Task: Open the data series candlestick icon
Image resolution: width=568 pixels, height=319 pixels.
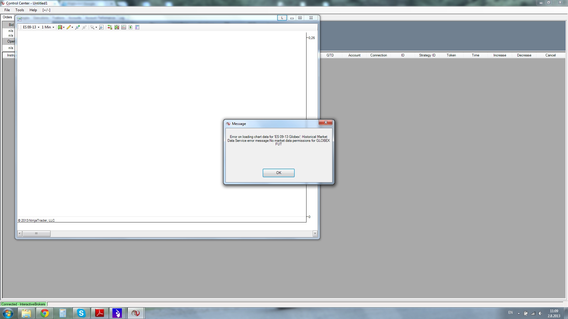Action: [117, 27]
